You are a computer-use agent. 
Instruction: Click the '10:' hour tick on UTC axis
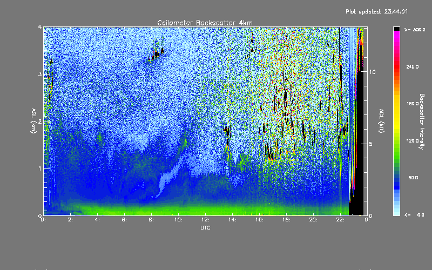tap(178, 220)
